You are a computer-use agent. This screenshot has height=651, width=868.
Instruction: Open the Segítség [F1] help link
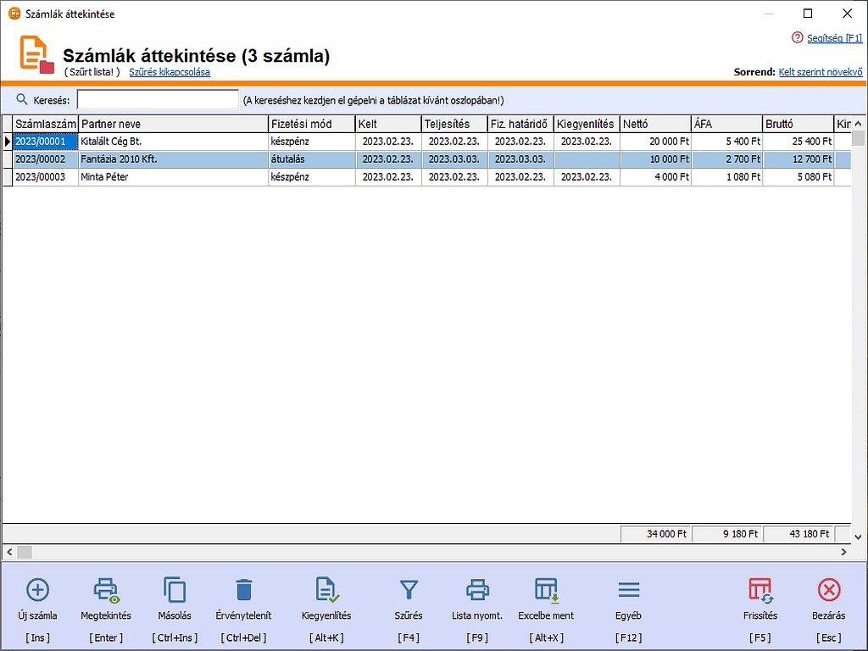coord(833,38)
